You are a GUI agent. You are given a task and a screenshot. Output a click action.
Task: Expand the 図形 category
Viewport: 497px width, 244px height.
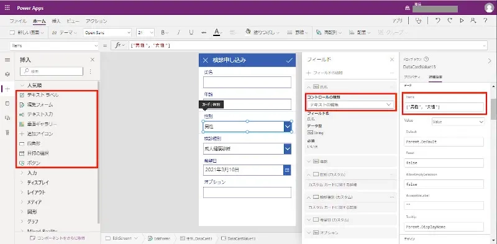click(22, 212)
